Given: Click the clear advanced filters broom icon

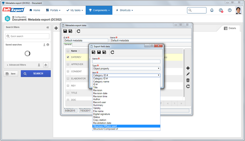Looking at the screenshot, I should [x=39, y=65].
